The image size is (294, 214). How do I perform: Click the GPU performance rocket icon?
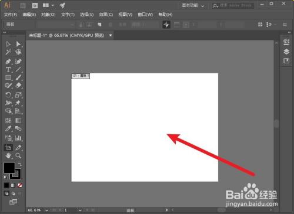click(63, 5)
